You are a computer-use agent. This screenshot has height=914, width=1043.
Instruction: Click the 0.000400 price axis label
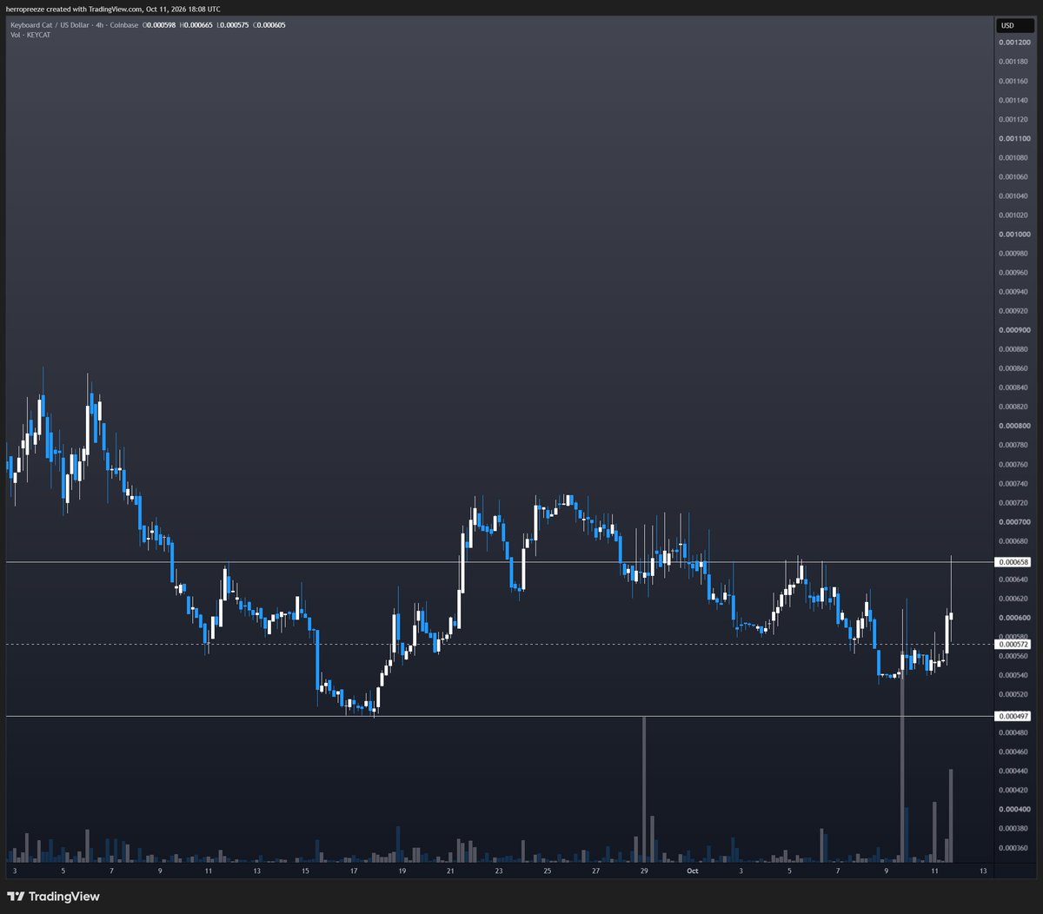click(x=1014, y=810)
